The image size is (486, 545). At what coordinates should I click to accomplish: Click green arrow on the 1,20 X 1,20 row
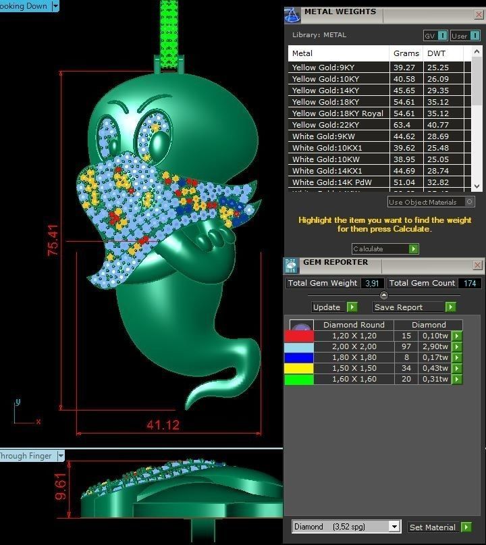click(x=457, y=336)
